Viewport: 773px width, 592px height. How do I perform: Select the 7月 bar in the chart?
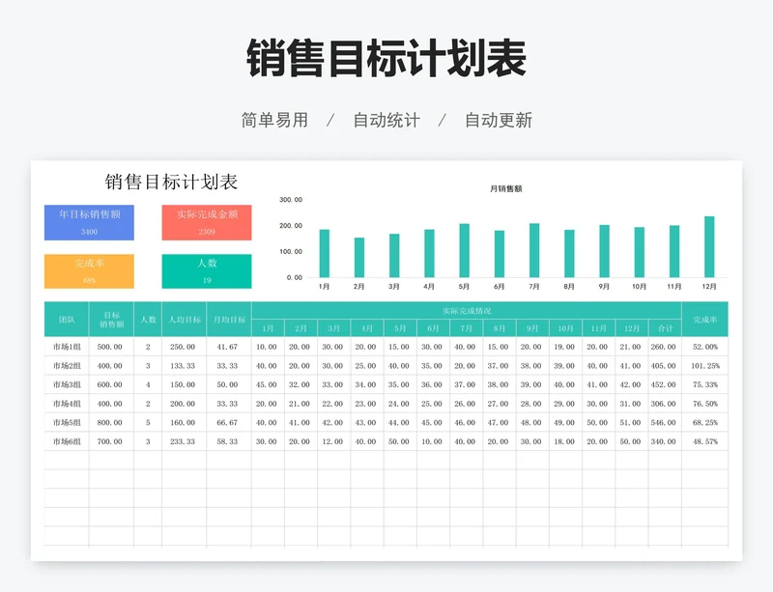[534, 250]
